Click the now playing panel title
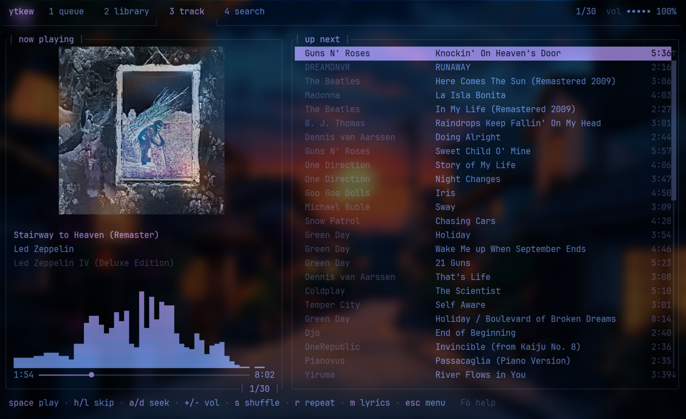This screenshot has height=419, width=686. pyautogui.click(x=46, y=39)
